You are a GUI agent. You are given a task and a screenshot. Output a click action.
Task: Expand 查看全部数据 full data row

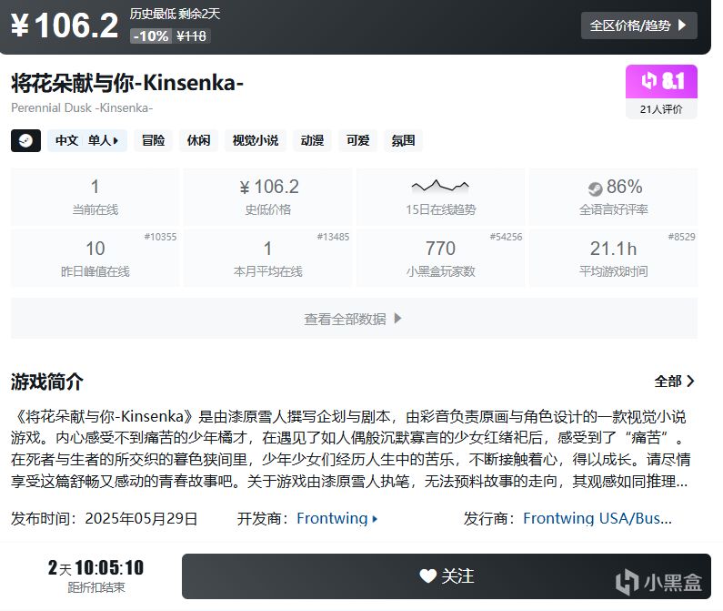pos(354,318)
